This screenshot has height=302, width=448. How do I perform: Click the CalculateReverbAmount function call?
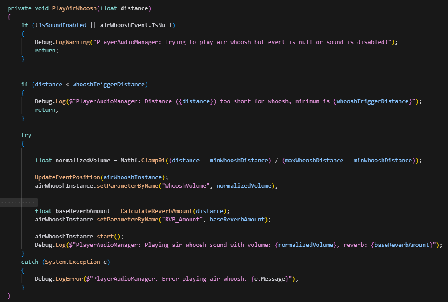click(x=156, y=211)
